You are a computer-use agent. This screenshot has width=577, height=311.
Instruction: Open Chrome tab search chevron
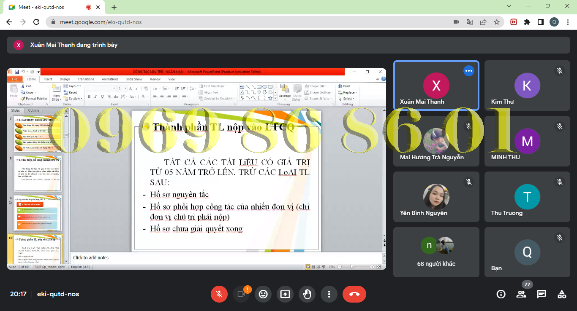tap(509, 6)
